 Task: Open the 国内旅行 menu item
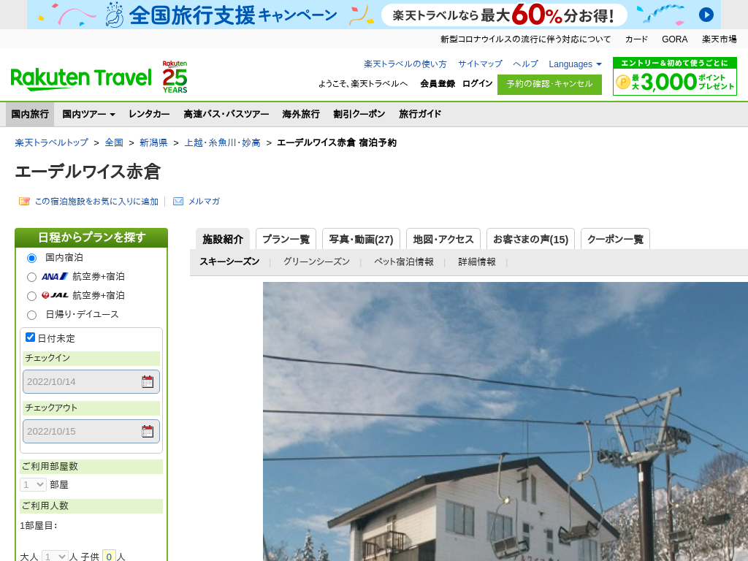(30, 114)
